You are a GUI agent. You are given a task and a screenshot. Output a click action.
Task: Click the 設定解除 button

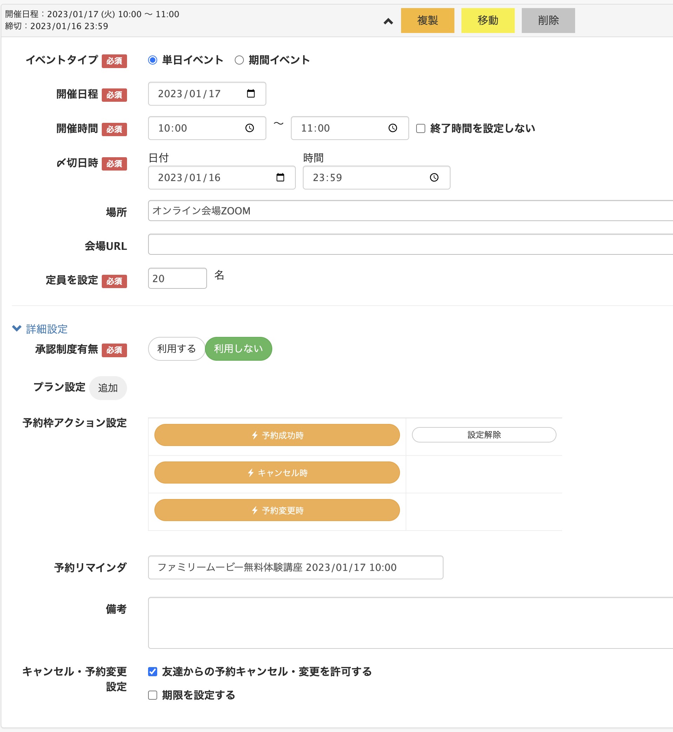point(484,435)
